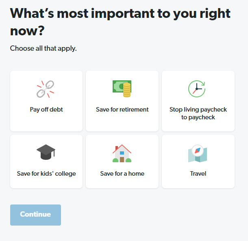This screenshot has height=241, width=248.
Task: Click the 'Save for a home' label text
Action: 122,174
